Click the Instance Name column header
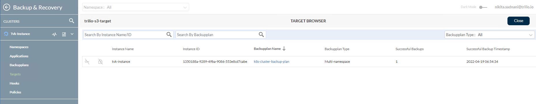This screenshot has width=536, height=104. 123,49
